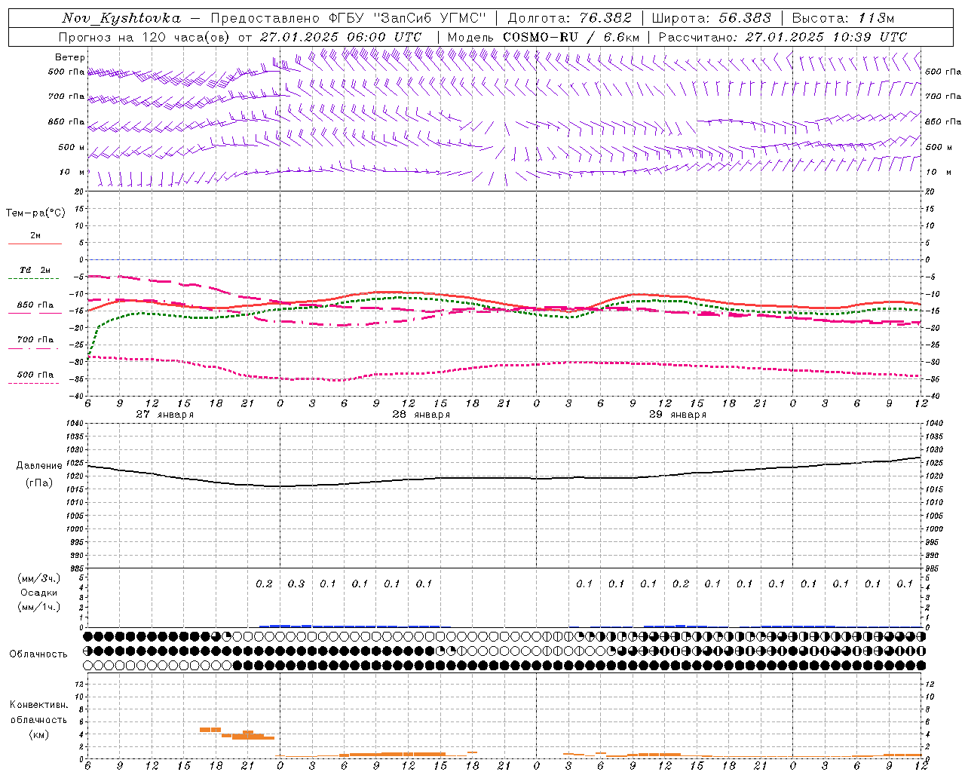This screenshot has width=965, height=772.
Task: Click '500 гПа' entry in temperature legend
Action: click(x=35, y=375)
